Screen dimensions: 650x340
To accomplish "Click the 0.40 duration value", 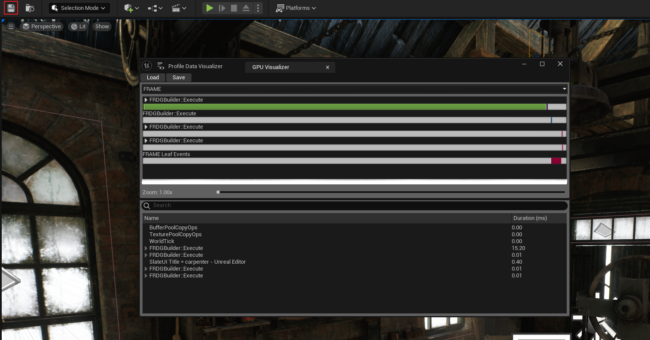I will click(x=517, y=262).
